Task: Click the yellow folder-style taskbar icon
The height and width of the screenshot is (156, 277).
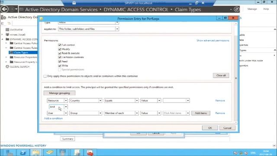Action: 49,153
